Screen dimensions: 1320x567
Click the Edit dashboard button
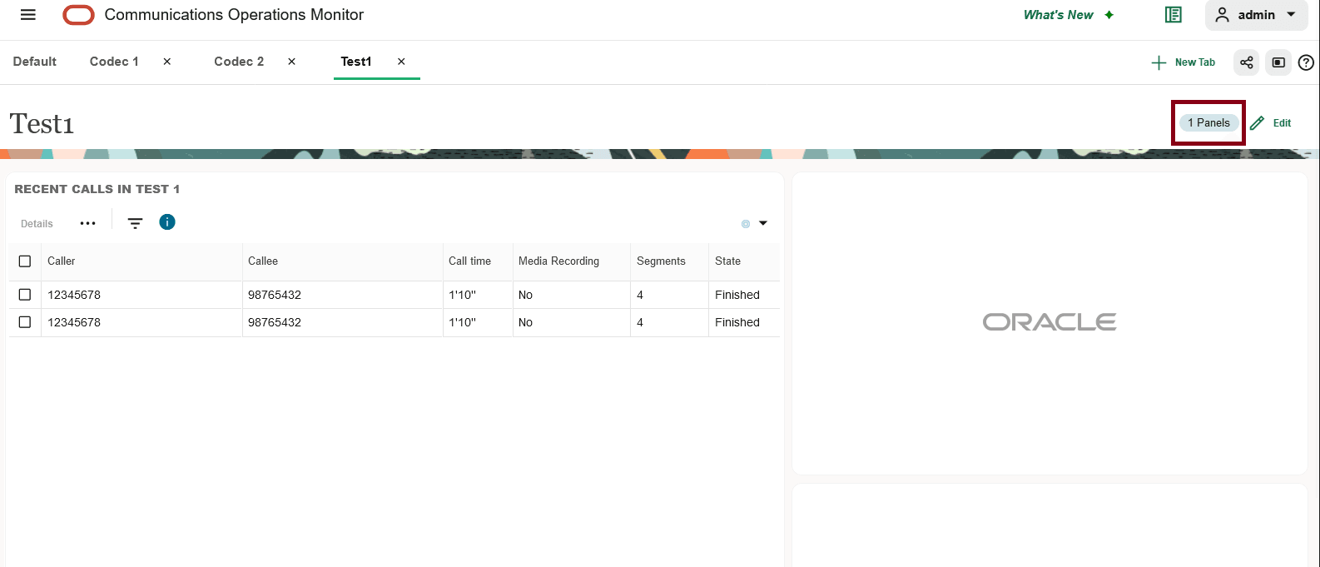[x=1271, y=122]
